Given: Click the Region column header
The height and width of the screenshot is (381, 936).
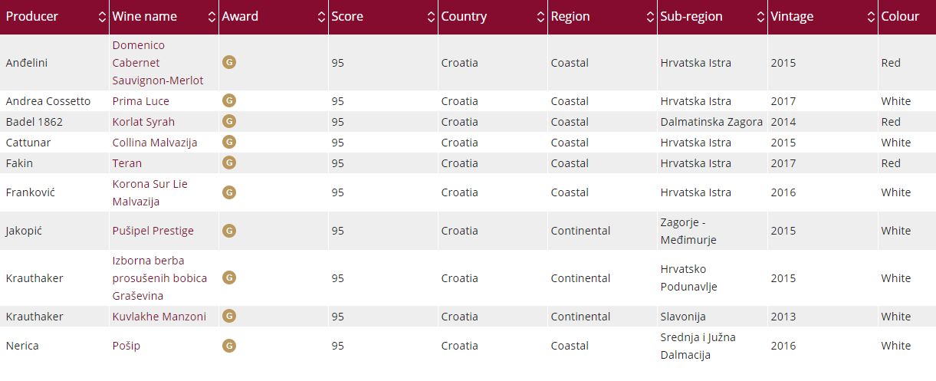Looking at the screenshot, I should [x=570, y=17].
